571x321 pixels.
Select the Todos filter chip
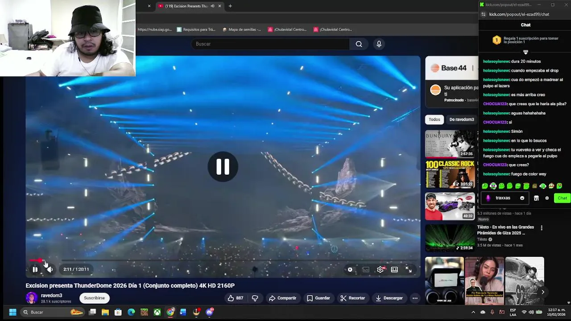tap(434, 119)
